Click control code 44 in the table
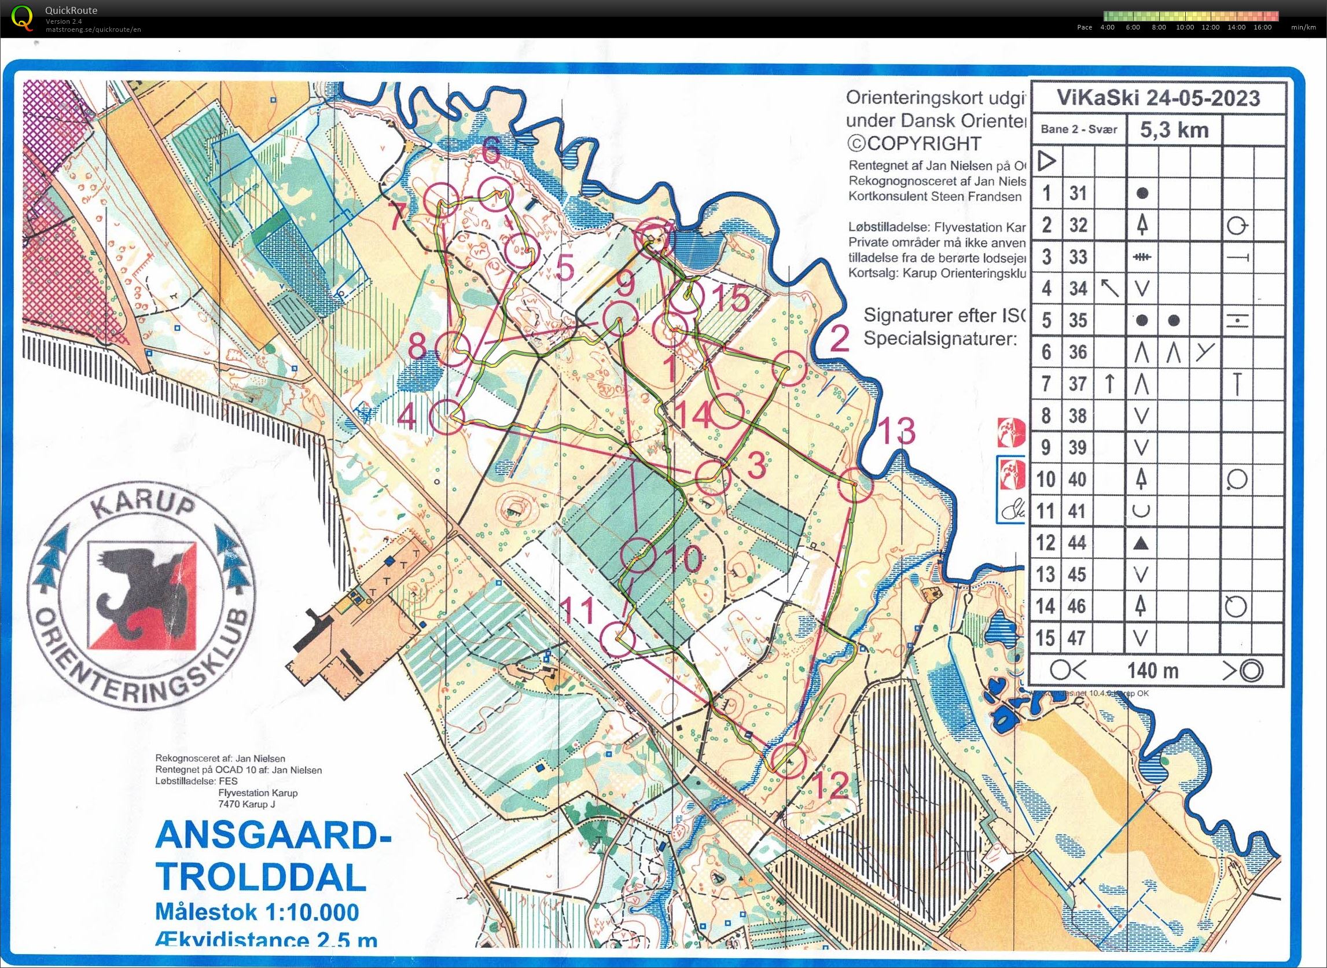Image resolution: width=1327 pixels, height=968 pixels. point(1077,543)
